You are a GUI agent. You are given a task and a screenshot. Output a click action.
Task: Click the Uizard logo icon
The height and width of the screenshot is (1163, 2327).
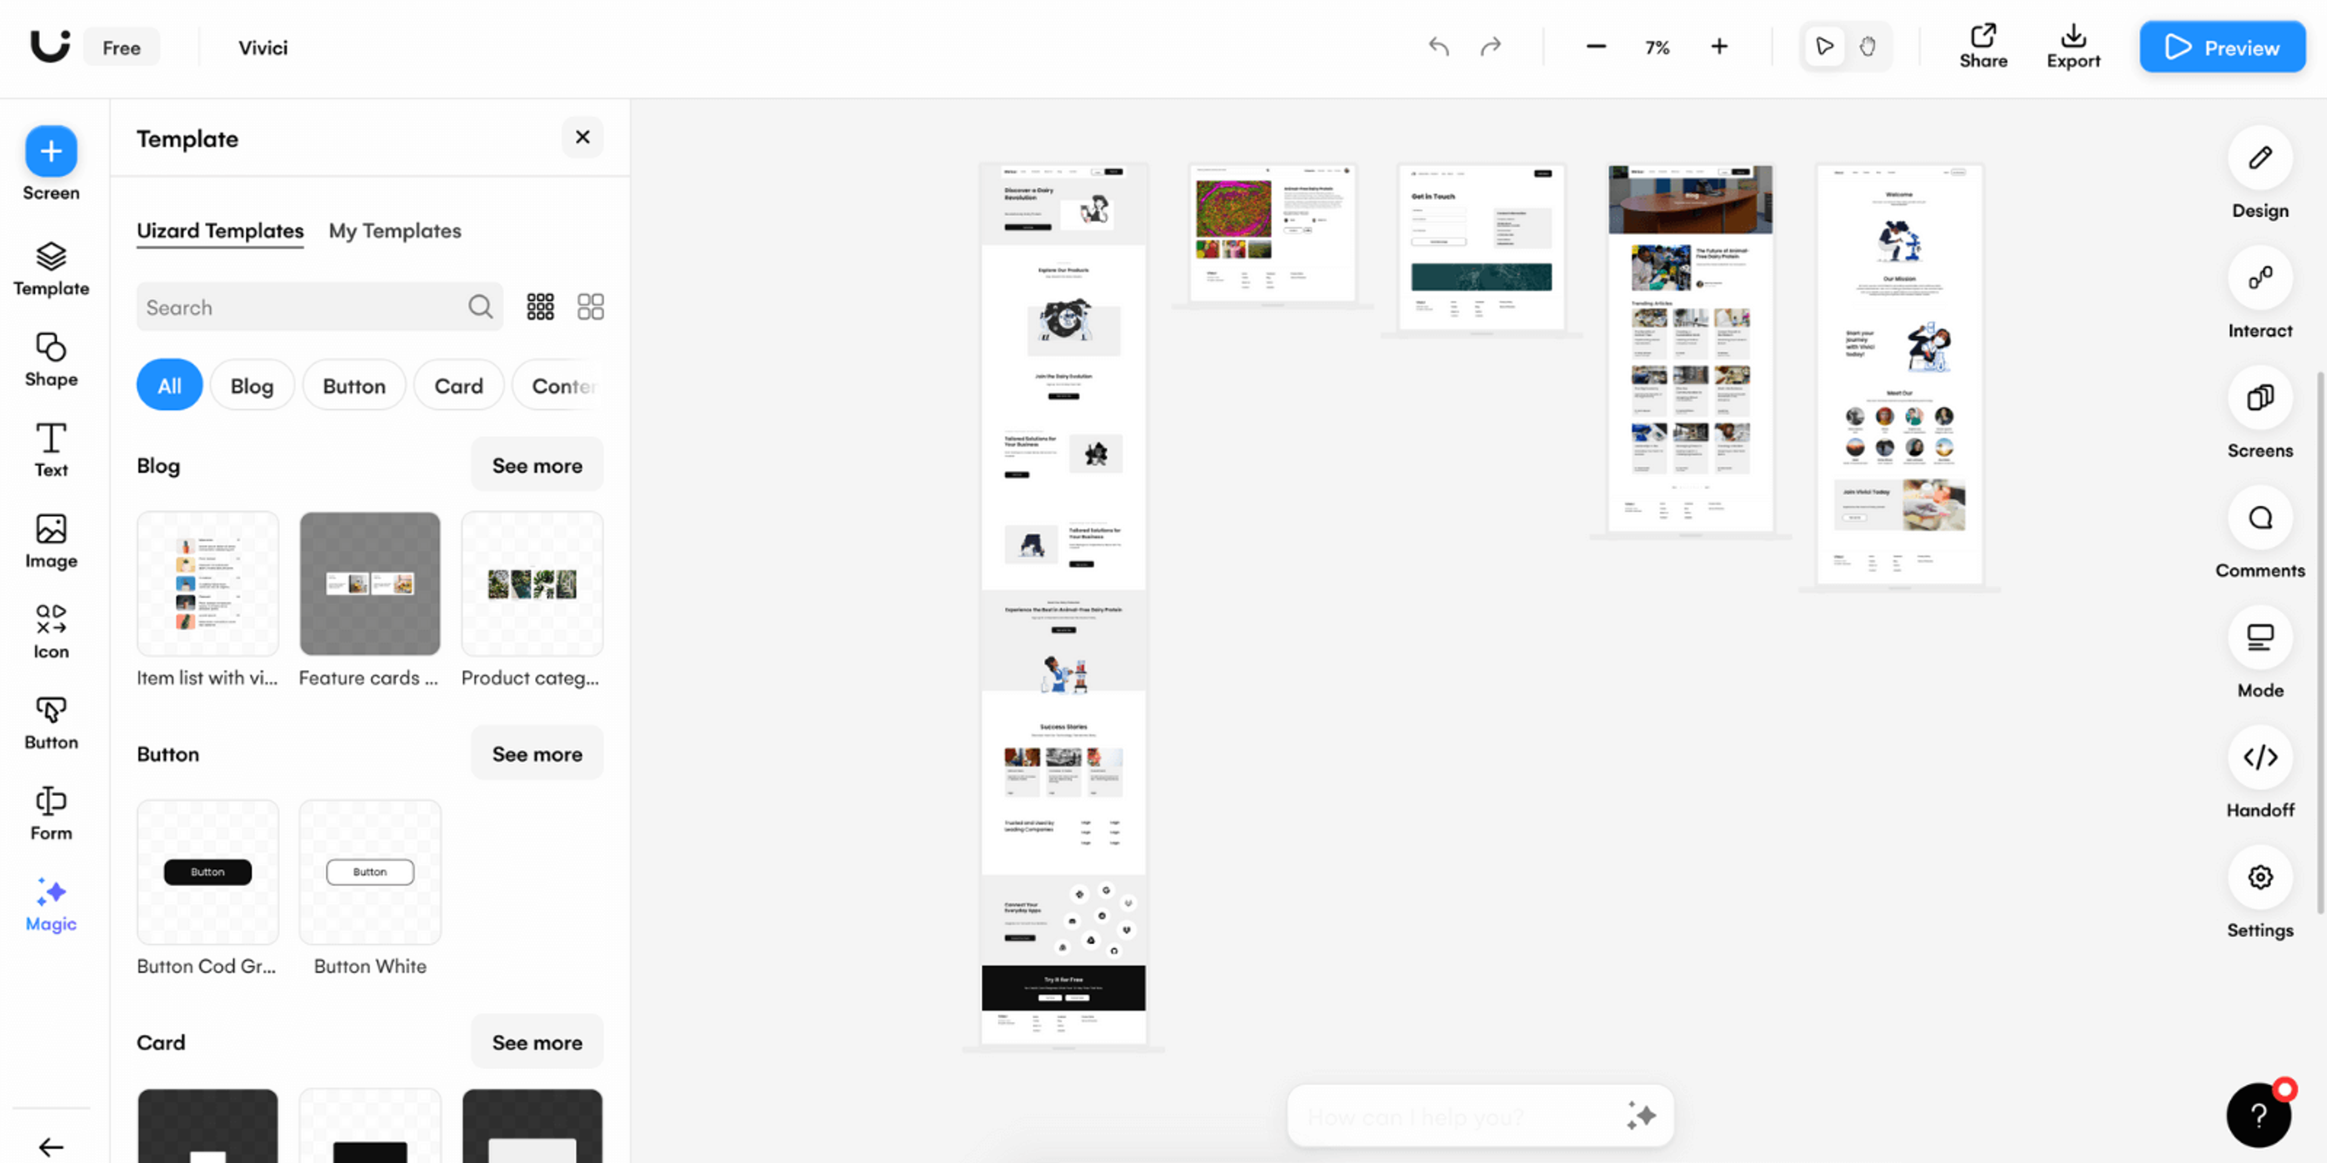50,46
